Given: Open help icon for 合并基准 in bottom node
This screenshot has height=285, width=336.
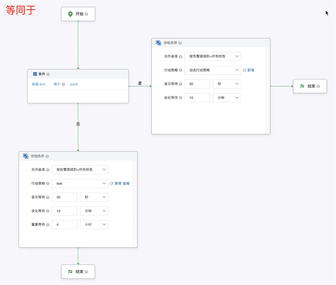Looking at the screenshot, I should [x=48, y=170].
